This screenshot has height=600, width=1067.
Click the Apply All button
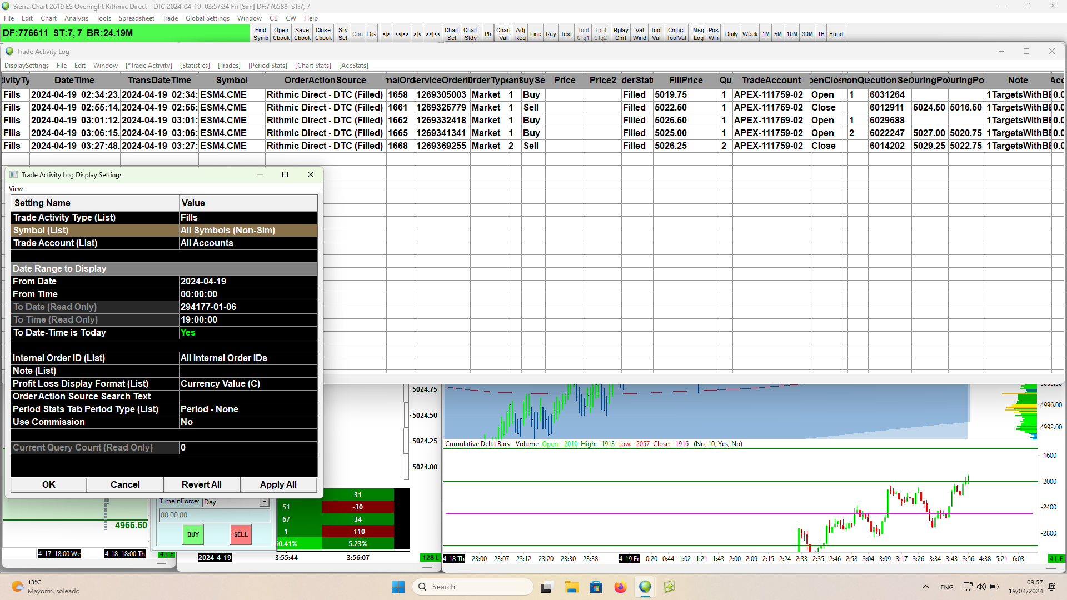tap(278, 484)
